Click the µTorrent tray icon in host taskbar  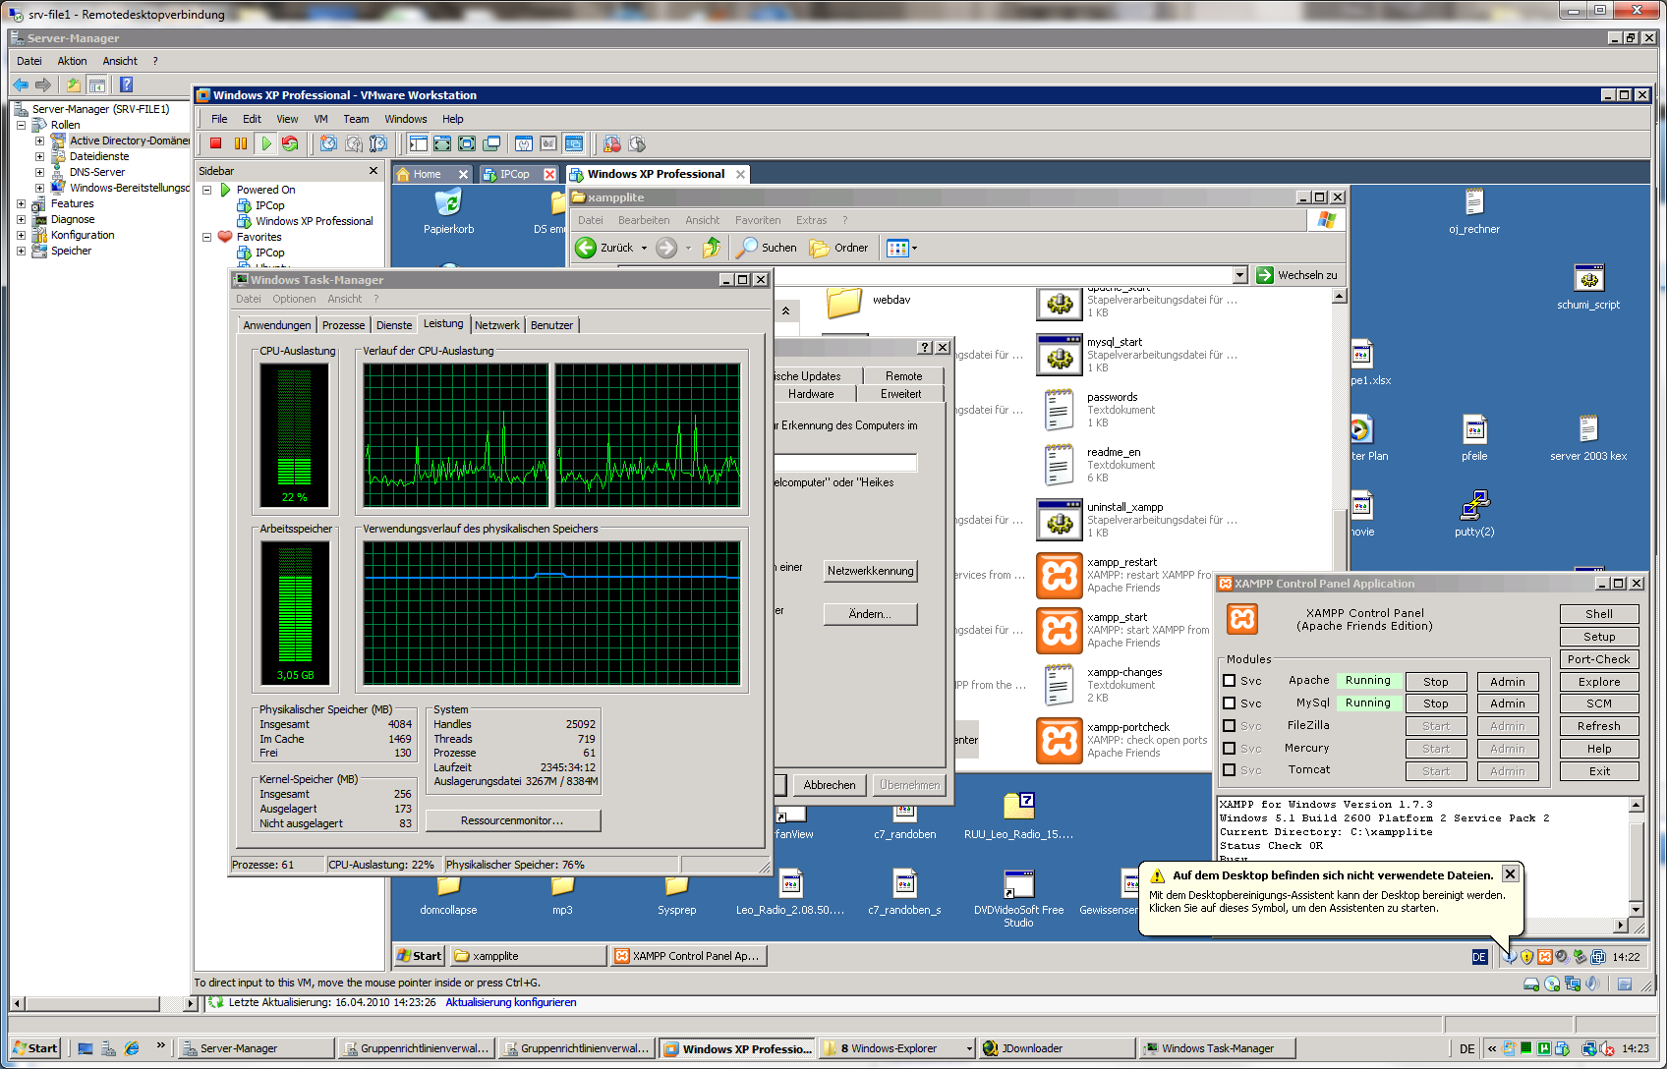coord(1544,1048)
